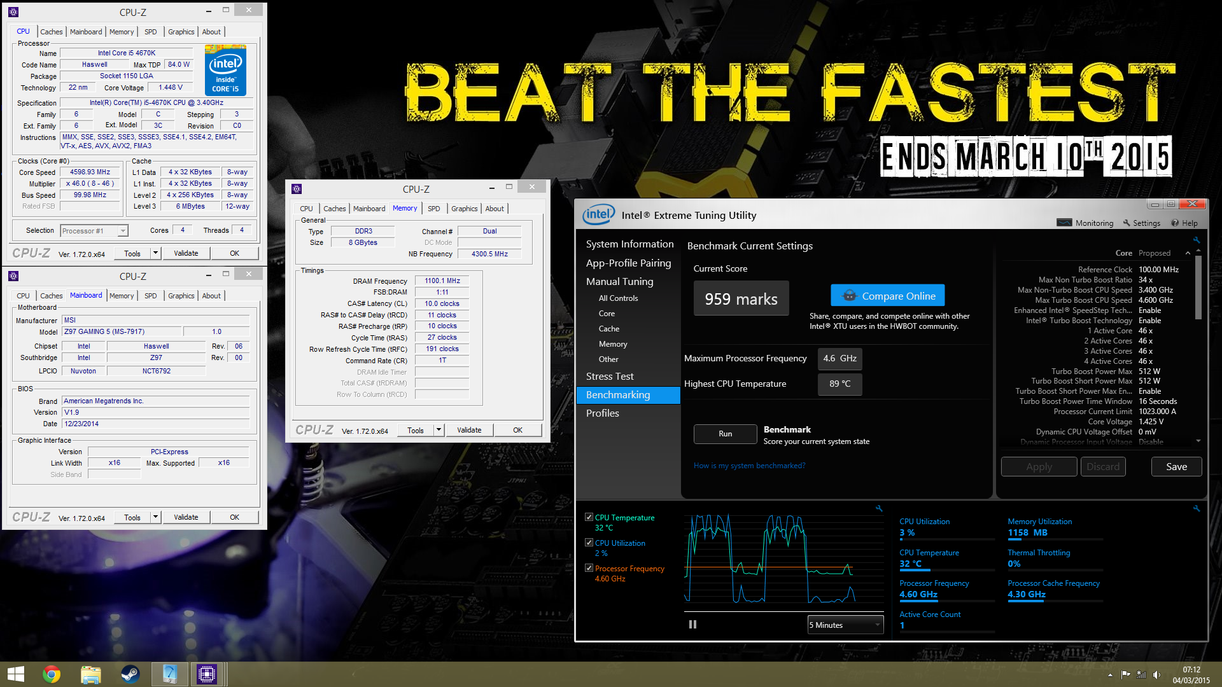This screenshot has height=687, width=1222.
Task: Click Compare Online button
Action: 887,296
